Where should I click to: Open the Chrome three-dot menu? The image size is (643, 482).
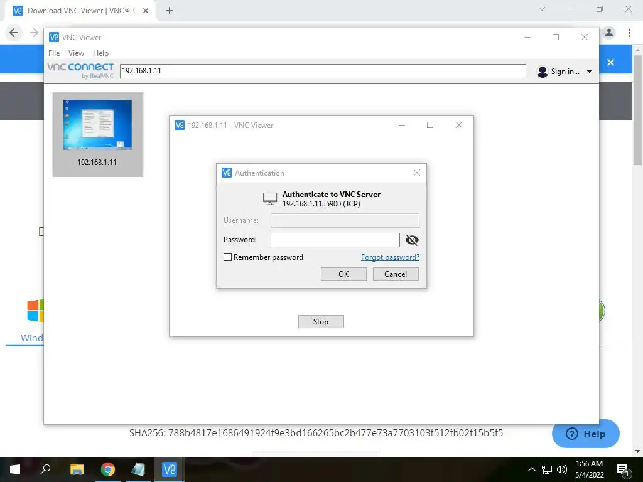(629, 33)
